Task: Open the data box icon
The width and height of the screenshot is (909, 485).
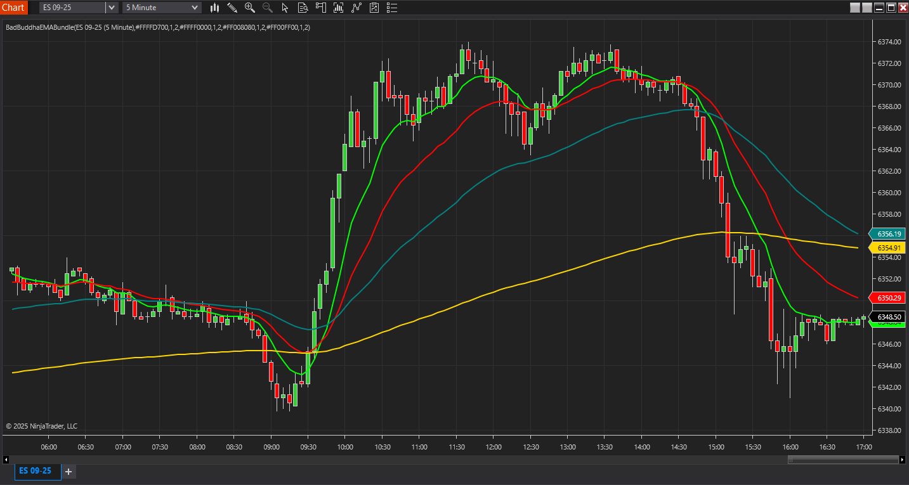Action: (303, 8)
